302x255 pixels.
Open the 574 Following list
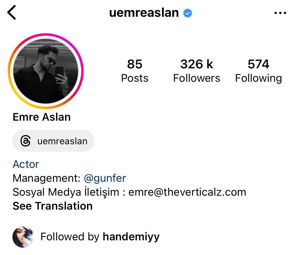coord(258,71)
